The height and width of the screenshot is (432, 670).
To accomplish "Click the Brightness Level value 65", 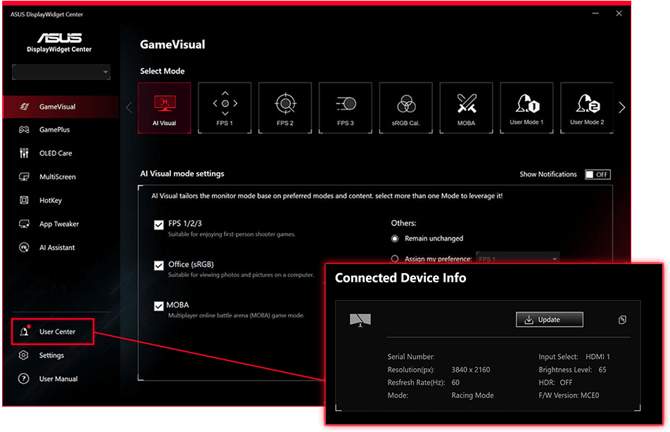I will pyautogui.click(x=602, y=369).
